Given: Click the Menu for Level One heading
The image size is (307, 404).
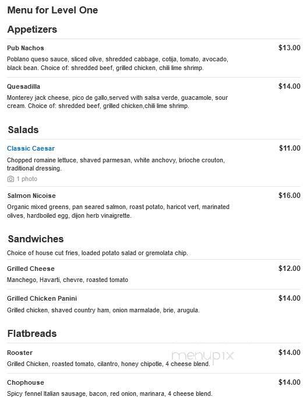Looking at the screenshot, I should point(52,11).
